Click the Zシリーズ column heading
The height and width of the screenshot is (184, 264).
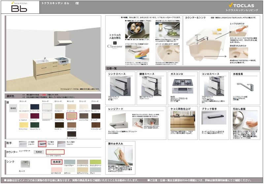95,102
